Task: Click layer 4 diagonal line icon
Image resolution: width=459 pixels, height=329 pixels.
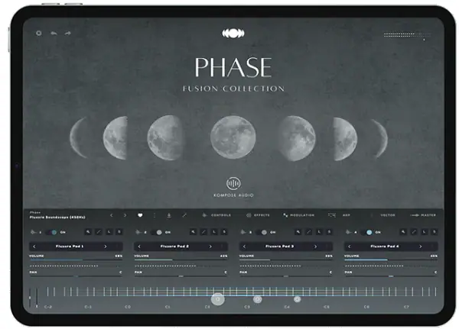Action: (414, 232)
